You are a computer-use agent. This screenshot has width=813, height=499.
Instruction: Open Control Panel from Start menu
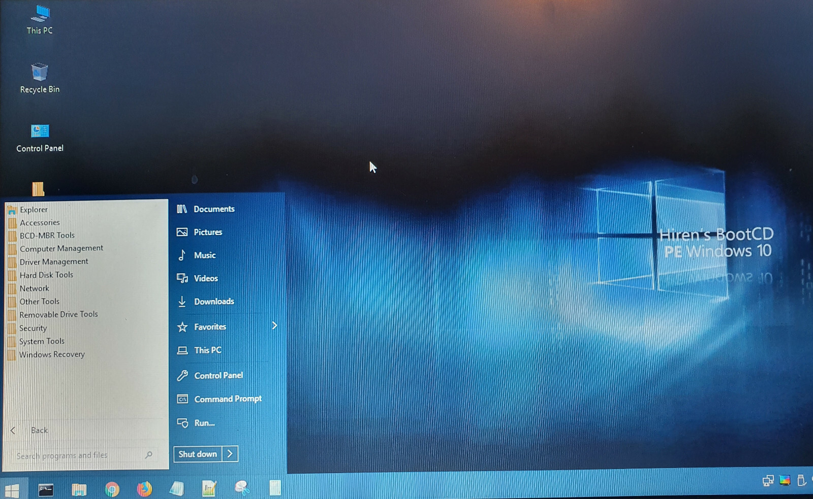210,376
